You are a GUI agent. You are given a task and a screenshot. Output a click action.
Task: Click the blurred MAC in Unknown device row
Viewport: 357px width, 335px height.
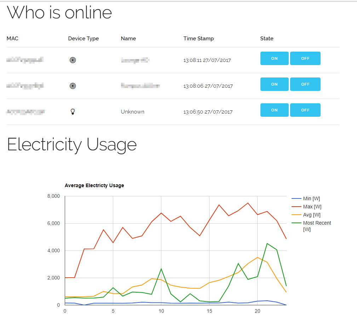pos(25,112)
